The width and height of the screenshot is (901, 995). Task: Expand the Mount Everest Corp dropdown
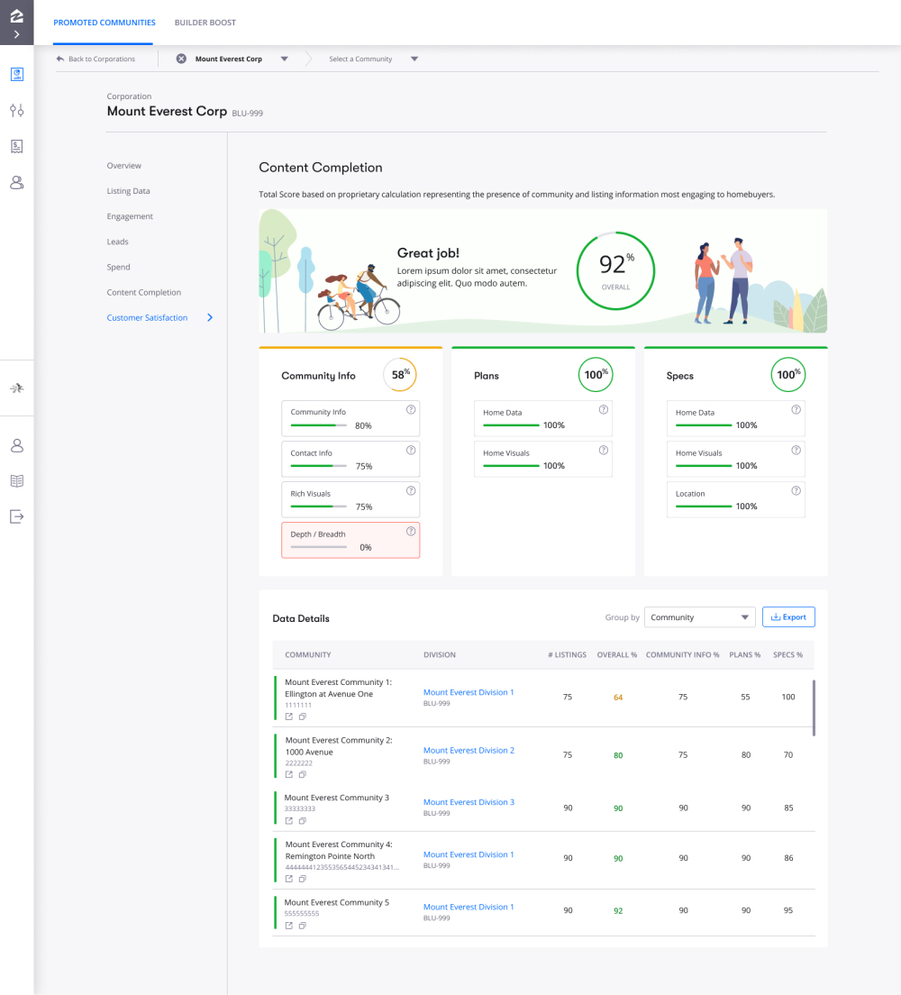pyautogui.click(x=284, y=59)
